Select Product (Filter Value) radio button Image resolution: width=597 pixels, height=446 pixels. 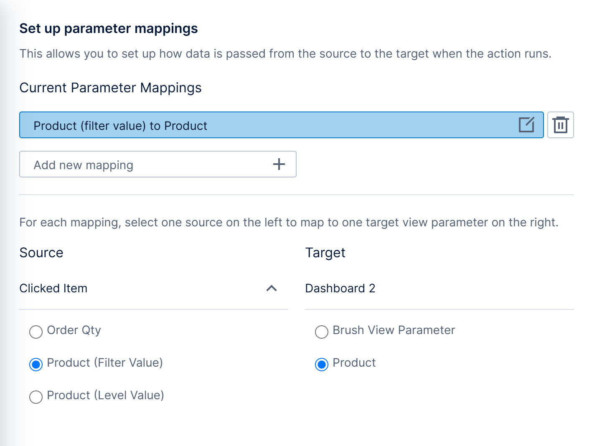[36, 365]
